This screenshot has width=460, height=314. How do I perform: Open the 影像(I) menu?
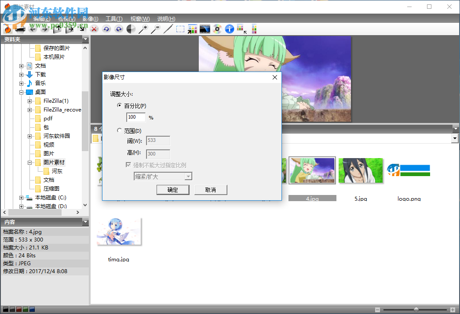90,19
